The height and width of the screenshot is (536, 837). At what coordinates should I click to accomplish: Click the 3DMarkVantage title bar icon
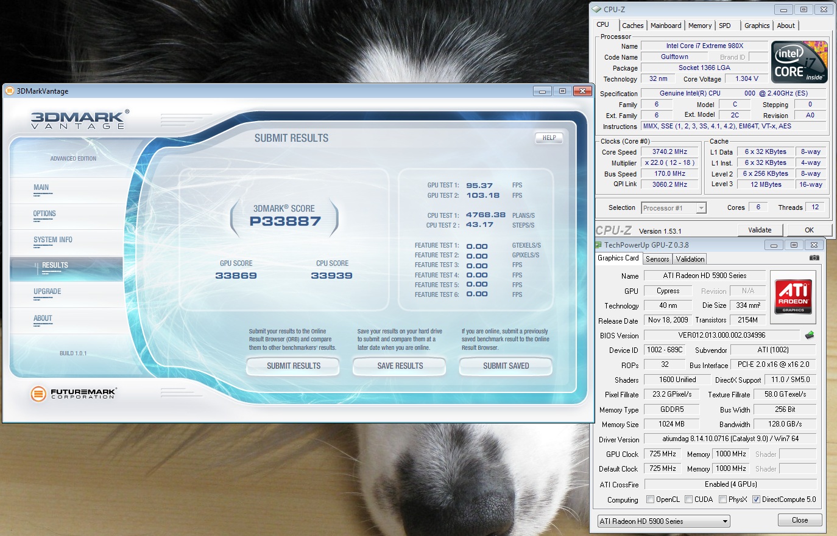(9, 91)
